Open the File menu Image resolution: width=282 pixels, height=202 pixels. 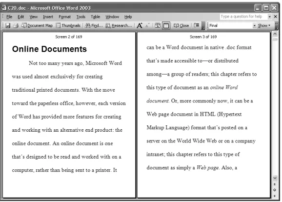(9, 17)
